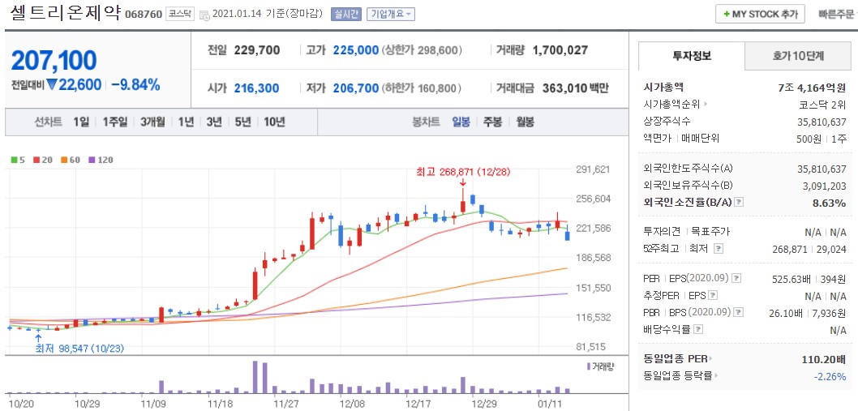
Task: Click MY STOCK 추가 button
Action: click(760, 15)
